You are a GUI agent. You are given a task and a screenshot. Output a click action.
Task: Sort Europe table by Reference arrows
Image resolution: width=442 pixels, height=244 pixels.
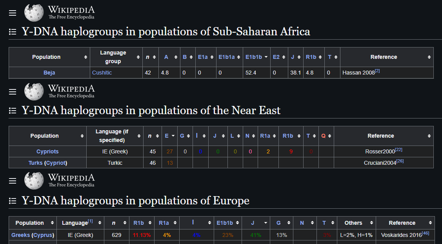pyautogui.click(x=430, y=223)
